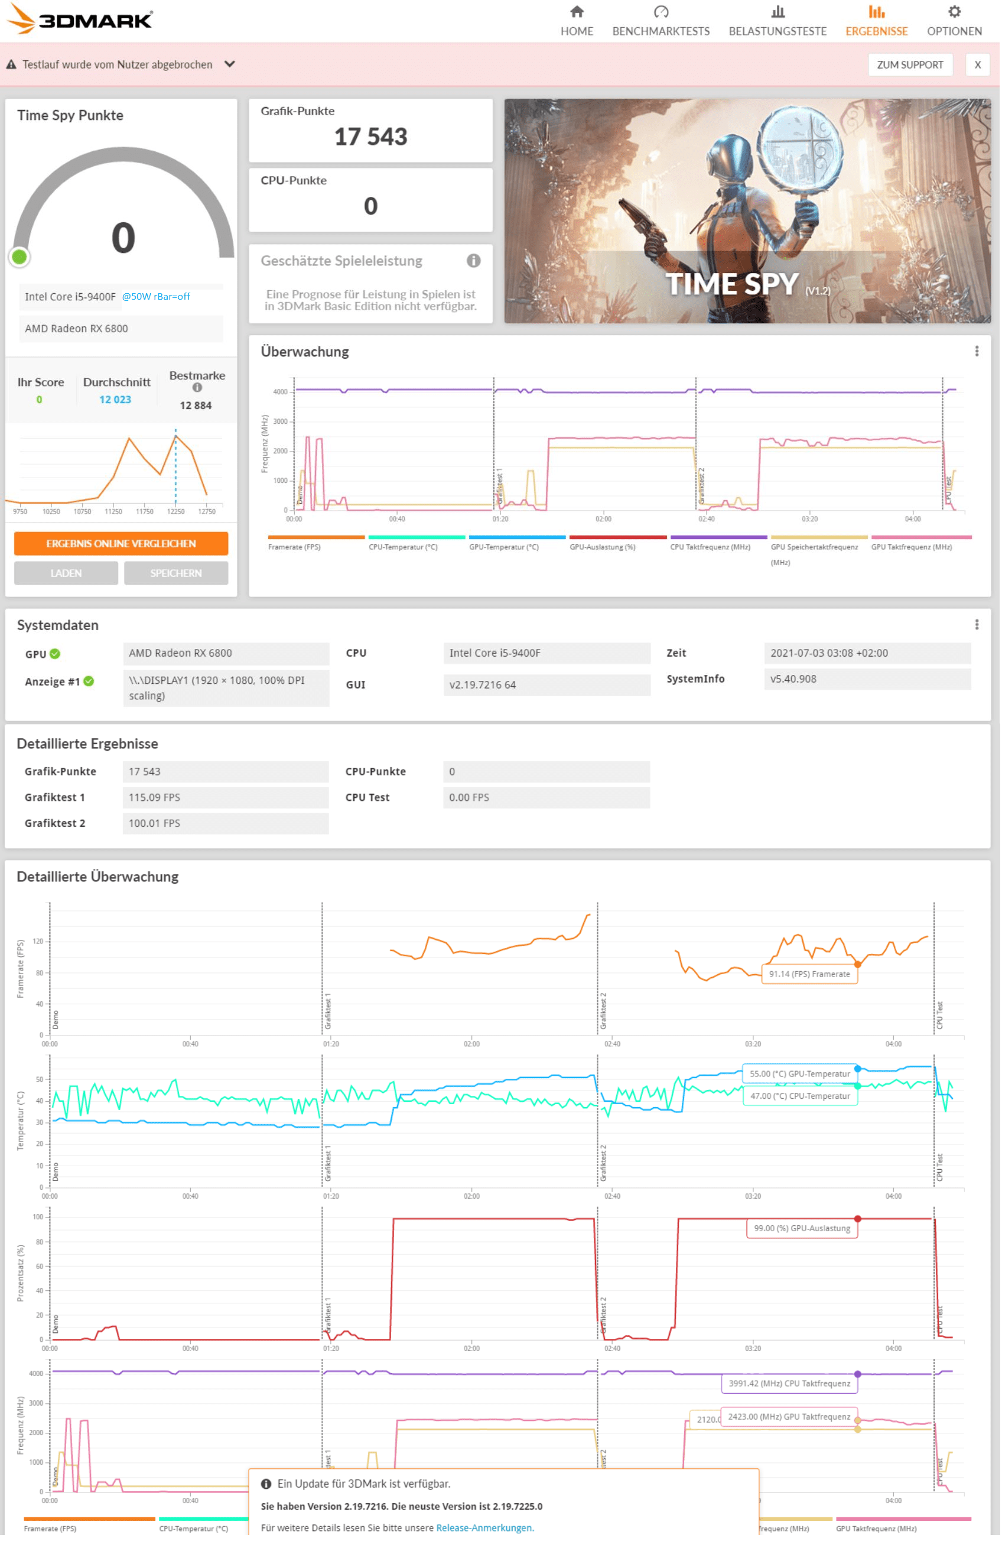
Task: Click the SystemInfo v5.40.908 field
Action: click(x=868, y=679)
